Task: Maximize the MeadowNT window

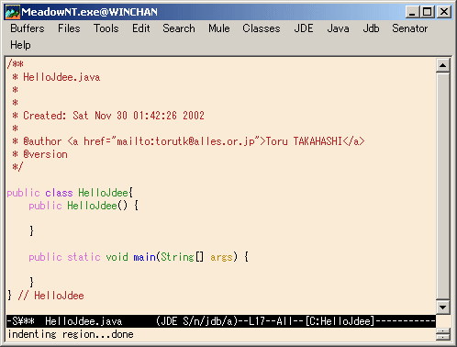Action: pos(427,12)
